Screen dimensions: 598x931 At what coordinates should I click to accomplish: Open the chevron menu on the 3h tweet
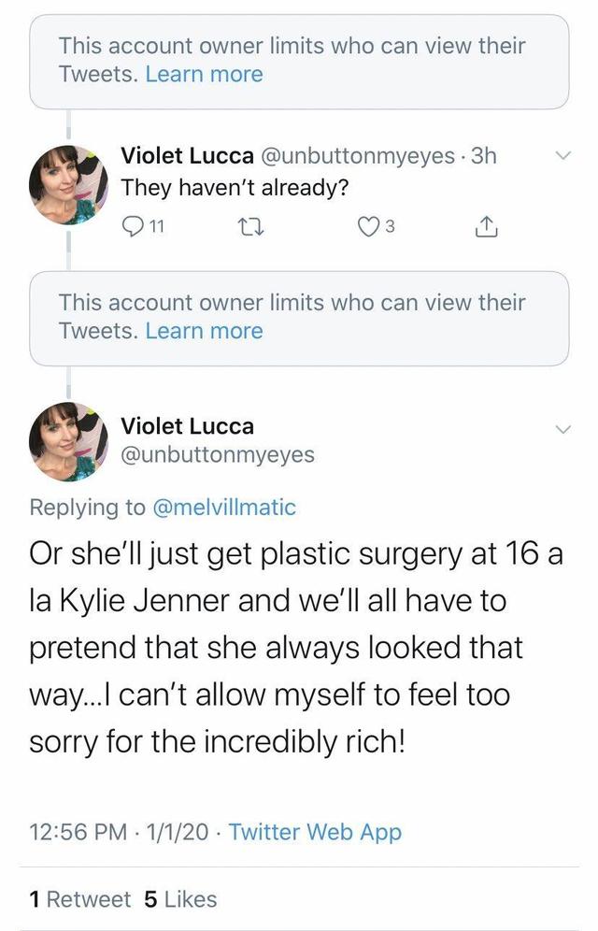[562, 156]
